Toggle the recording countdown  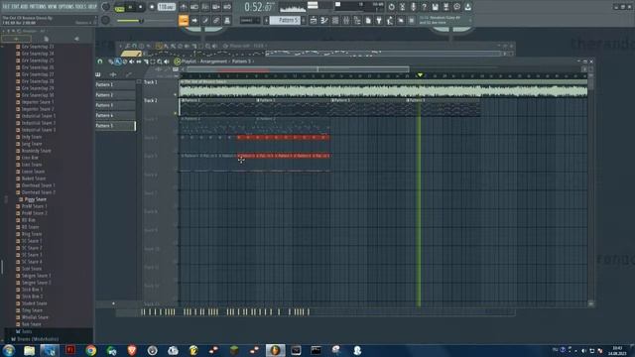[205, 7]
